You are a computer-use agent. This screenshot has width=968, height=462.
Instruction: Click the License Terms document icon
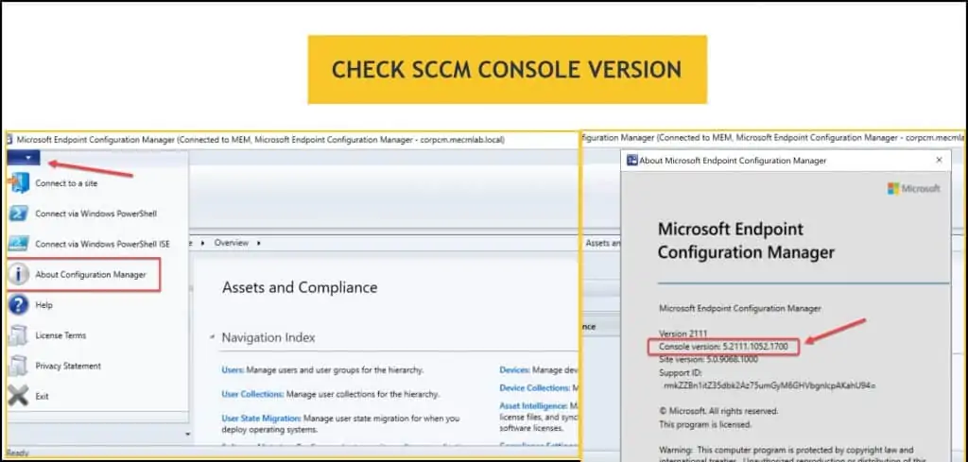coord(18,335)
